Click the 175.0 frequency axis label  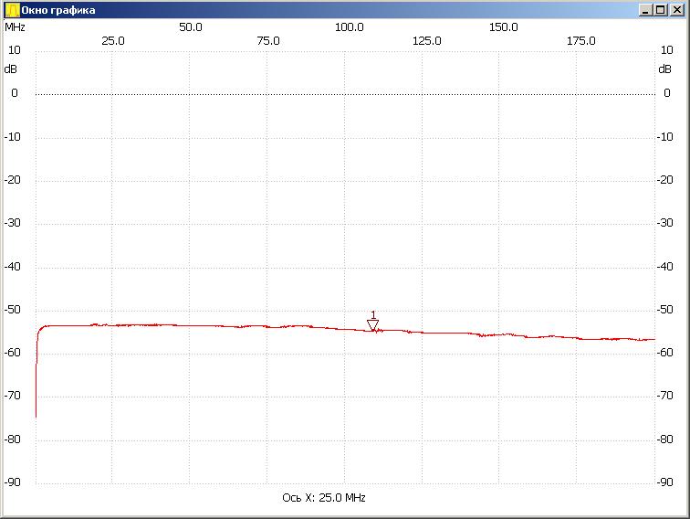[x=580, y=41]
